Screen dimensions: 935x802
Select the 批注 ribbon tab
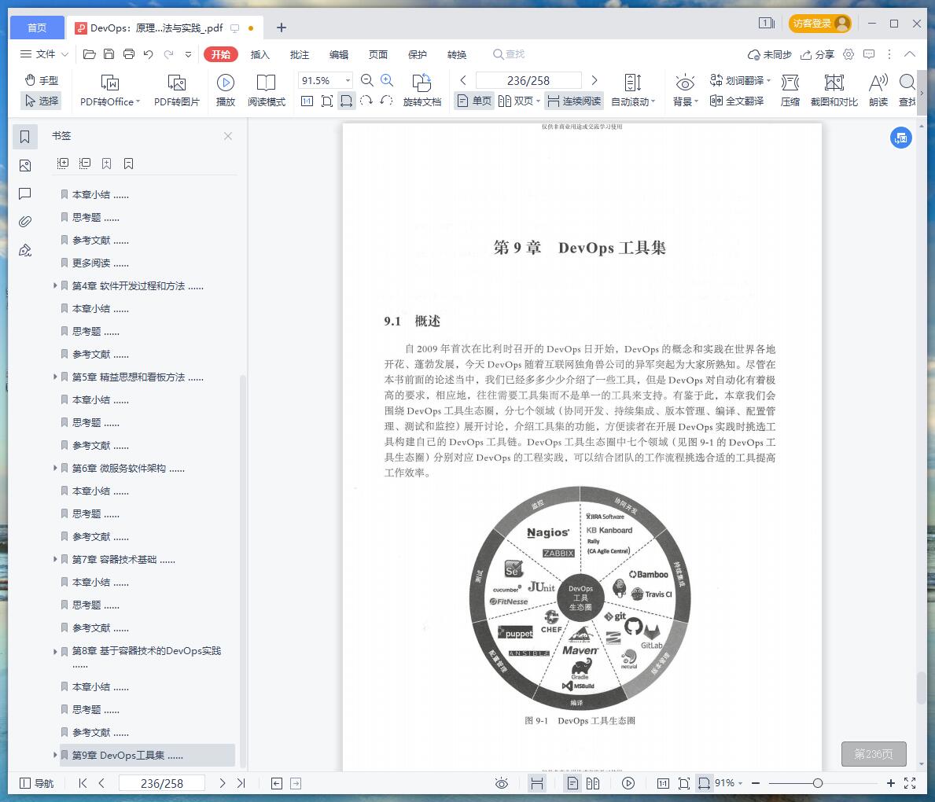pos(300,54)
